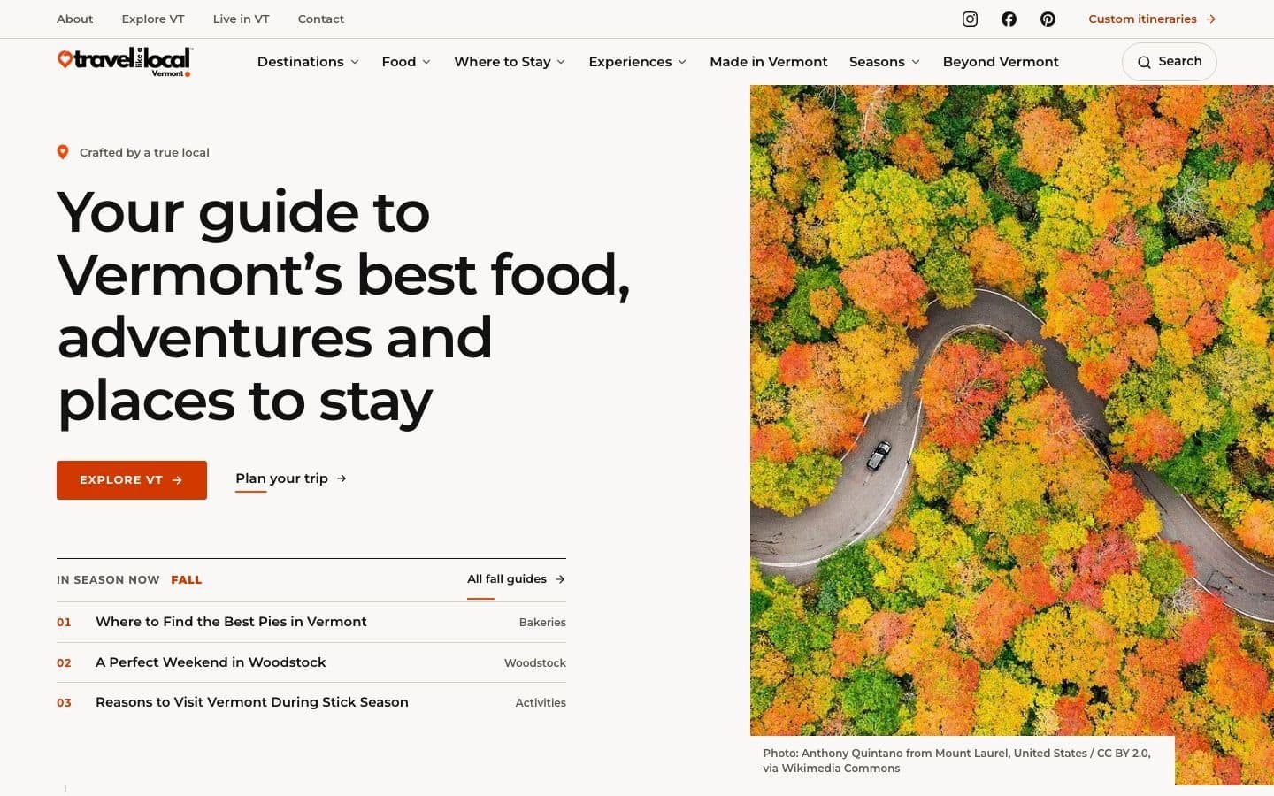Open the Contact page
1274x796 pixels.
[321, 19]
